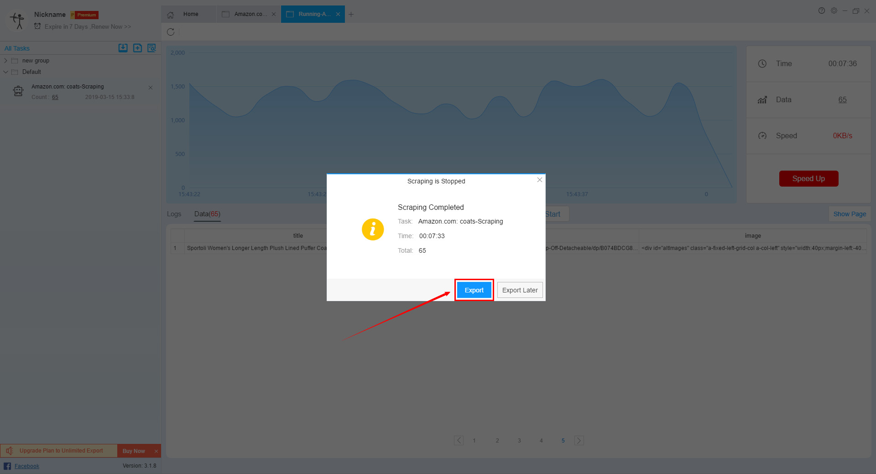The image size is (876, 474).
Task: Click the clock Time icon
Action: [x=762, y=64]
